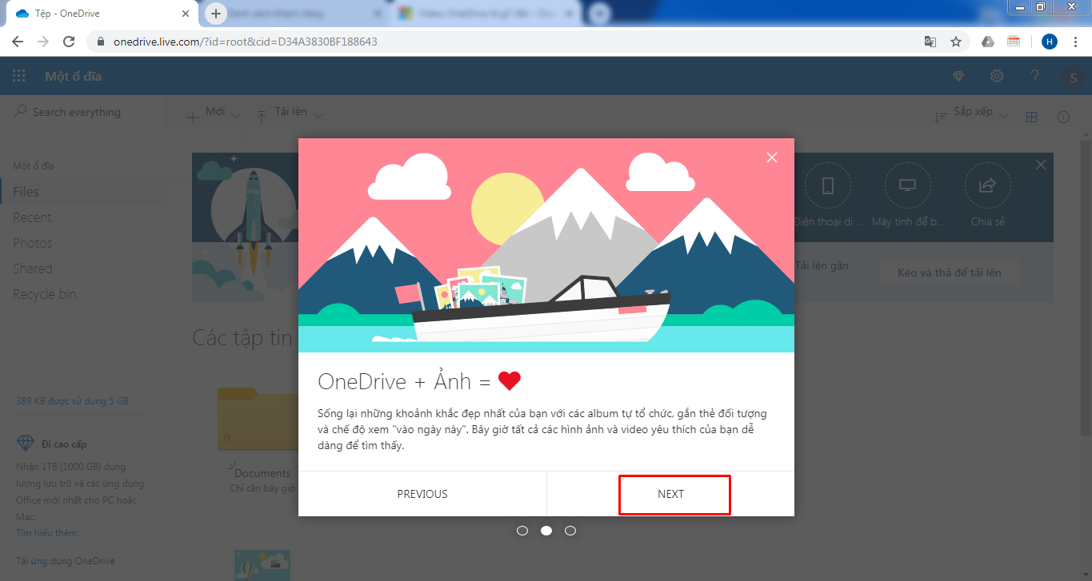Go forward in browser history
The width and height of the screenshot is (1092, 581).
(x=43, y=42)
